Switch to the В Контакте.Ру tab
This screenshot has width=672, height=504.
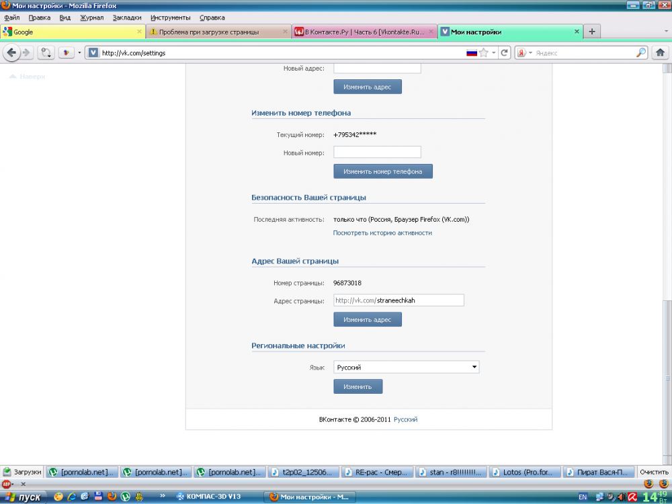(364, 32)
